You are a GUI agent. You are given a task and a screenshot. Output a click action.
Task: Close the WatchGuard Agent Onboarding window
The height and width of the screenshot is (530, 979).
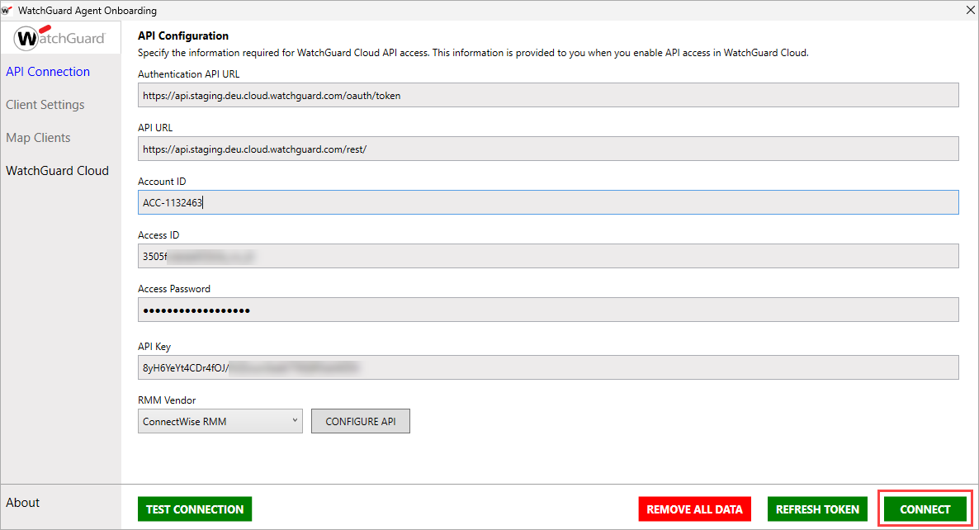tap(970, 11)
